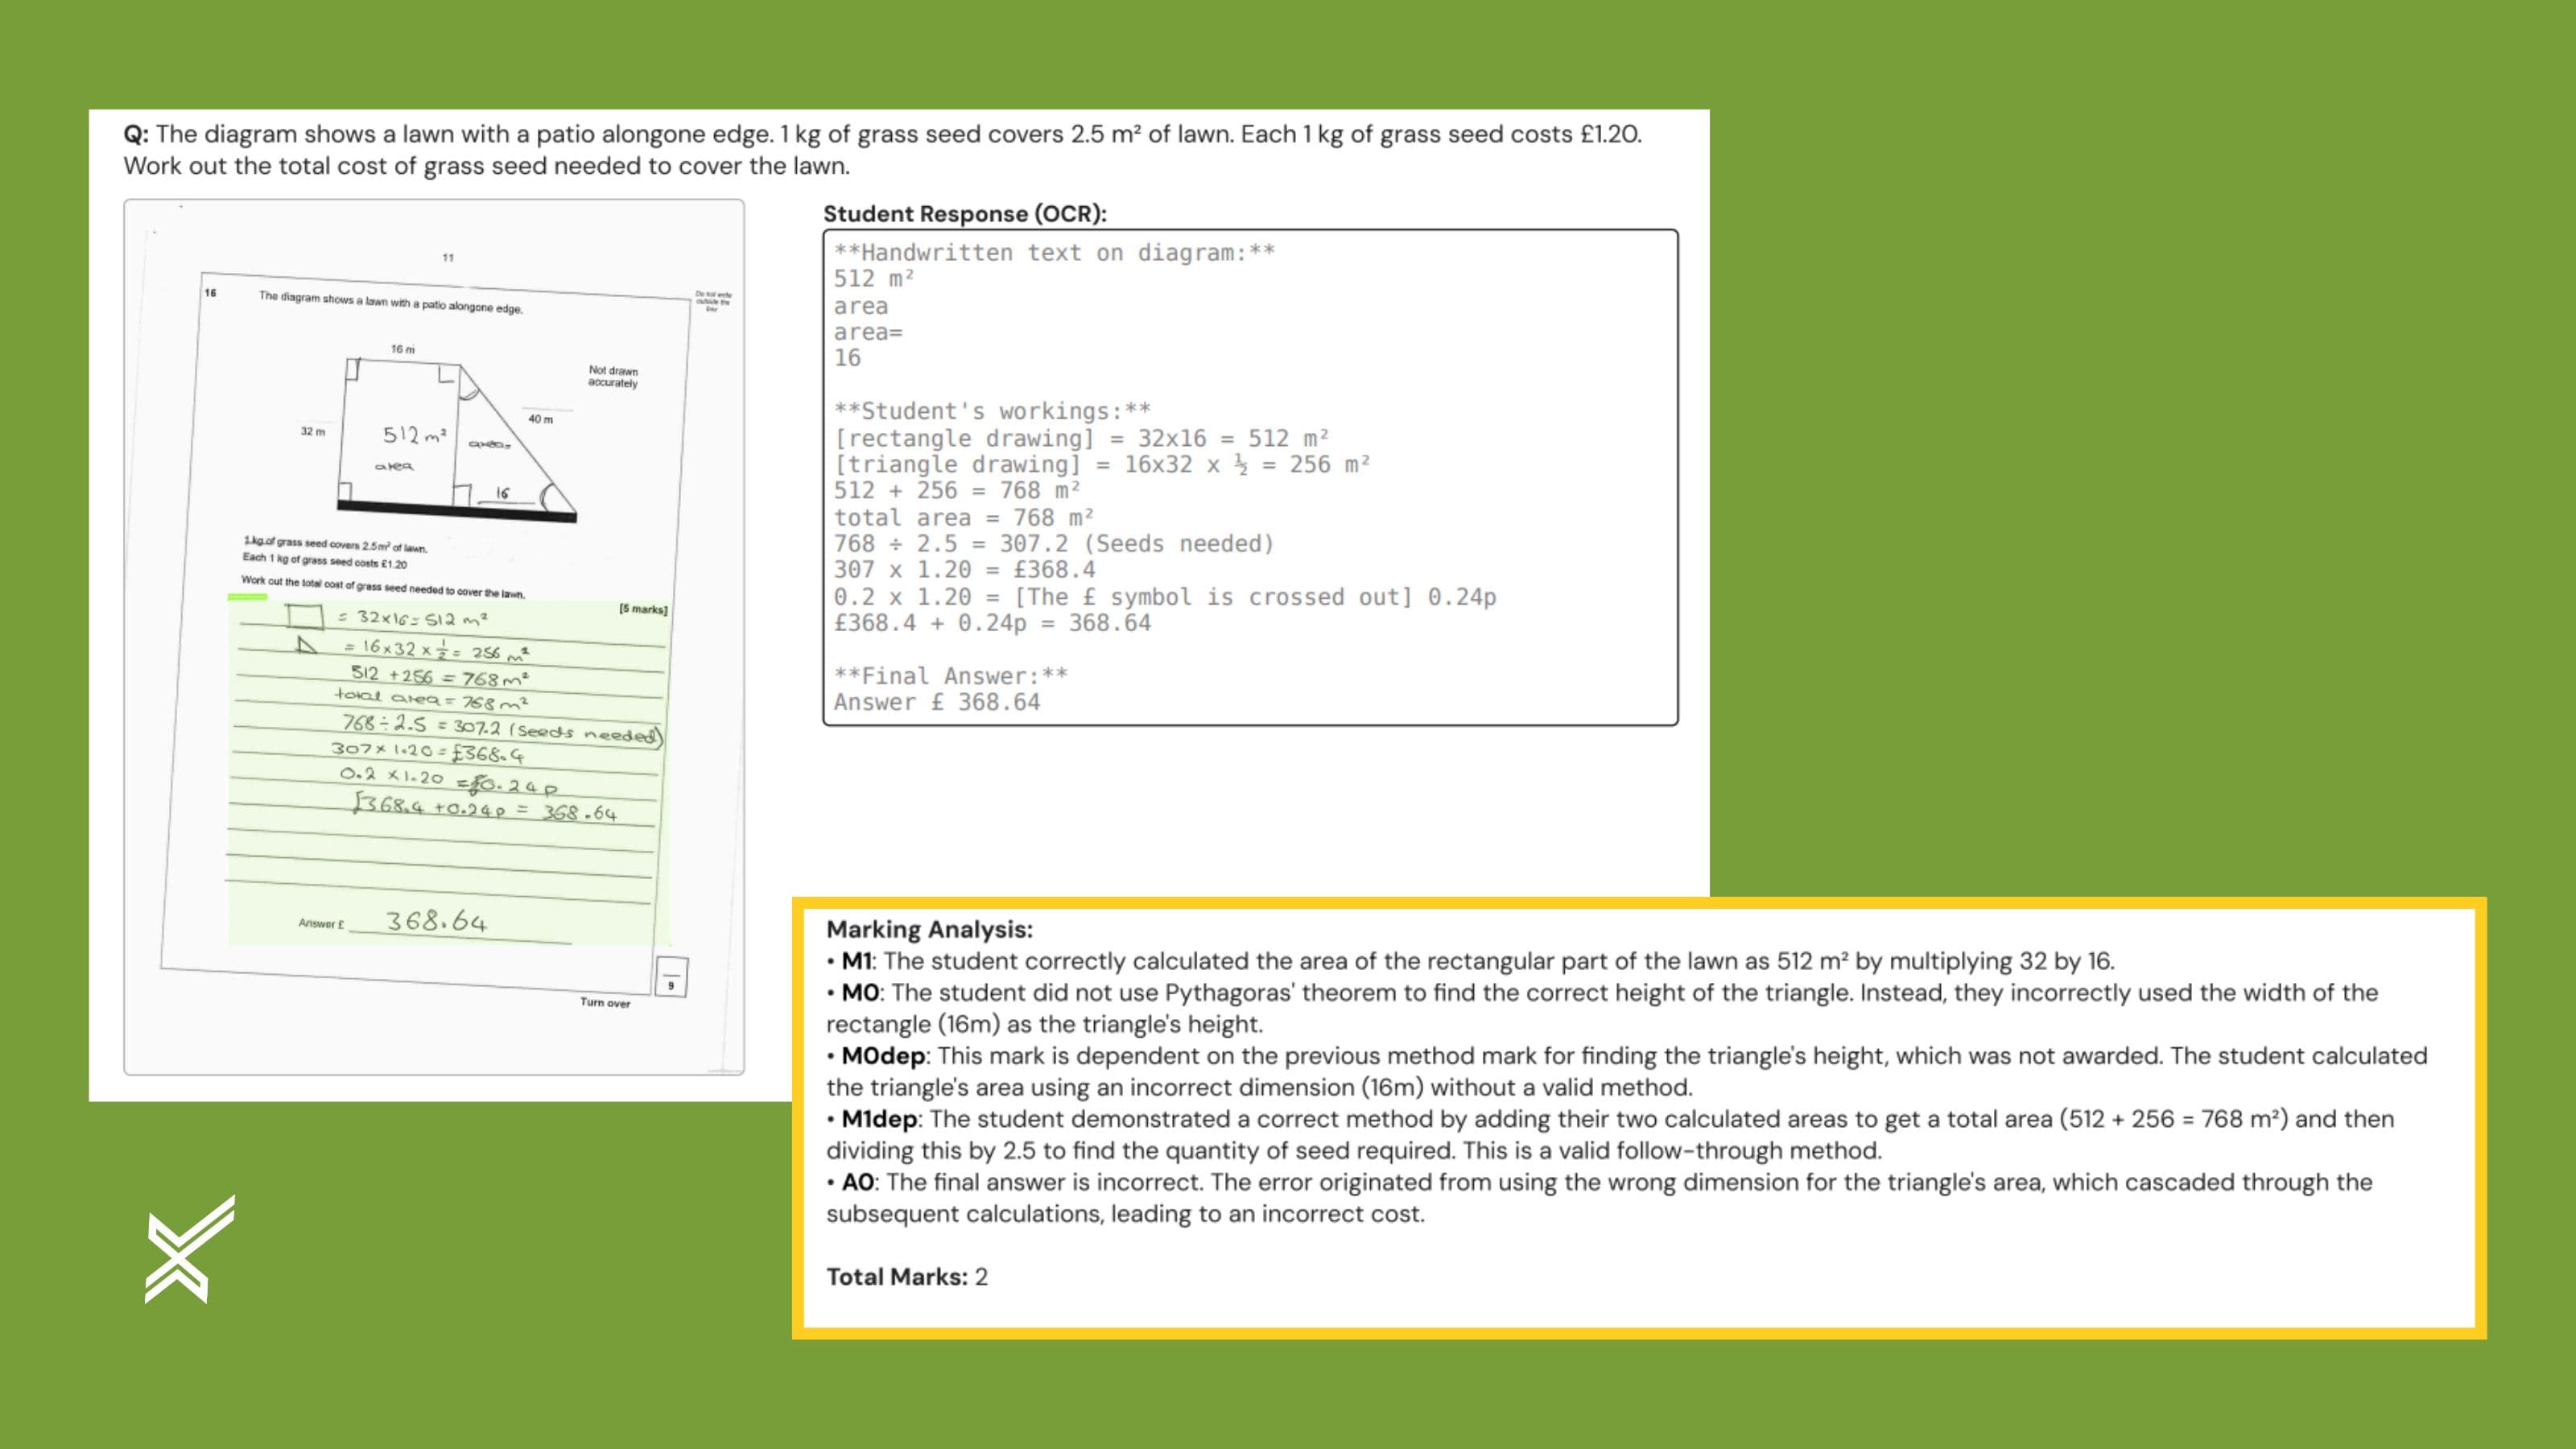
Task: Click the white X logo in the corner
Action: point(189,1249)
